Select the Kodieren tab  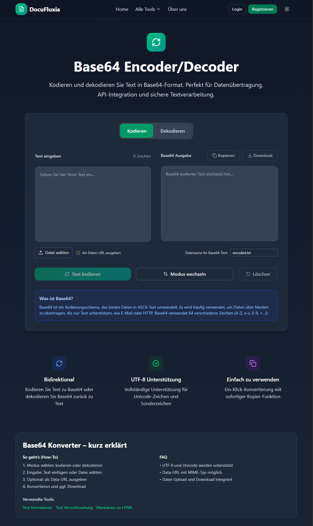pyautogui.click(x=137, y=131)
